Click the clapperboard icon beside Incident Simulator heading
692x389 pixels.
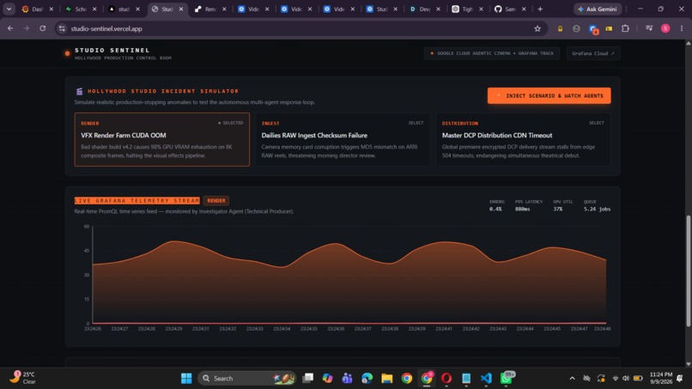[80, 91]
